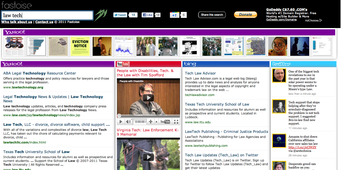The image size is (341, 170).
Task: Click the Google +1 button
Action: click(175, 15)
